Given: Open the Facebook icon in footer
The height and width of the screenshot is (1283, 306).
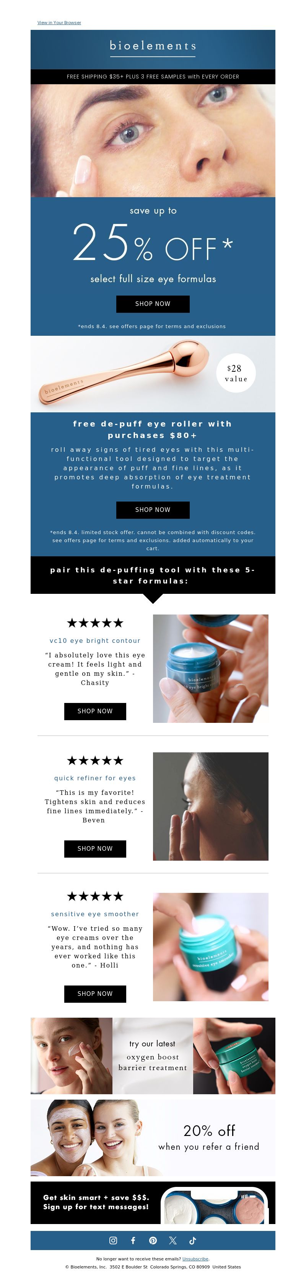Looking at the screenshot, I should pos(133,1240).
